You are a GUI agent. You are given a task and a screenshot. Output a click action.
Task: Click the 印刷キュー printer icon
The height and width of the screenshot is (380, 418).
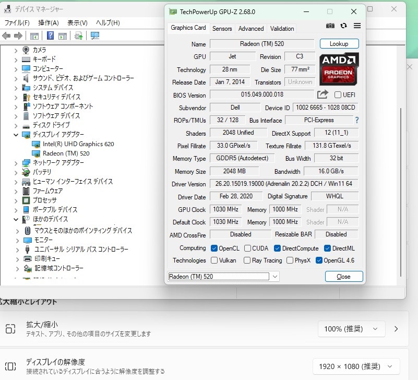point(28,259)
